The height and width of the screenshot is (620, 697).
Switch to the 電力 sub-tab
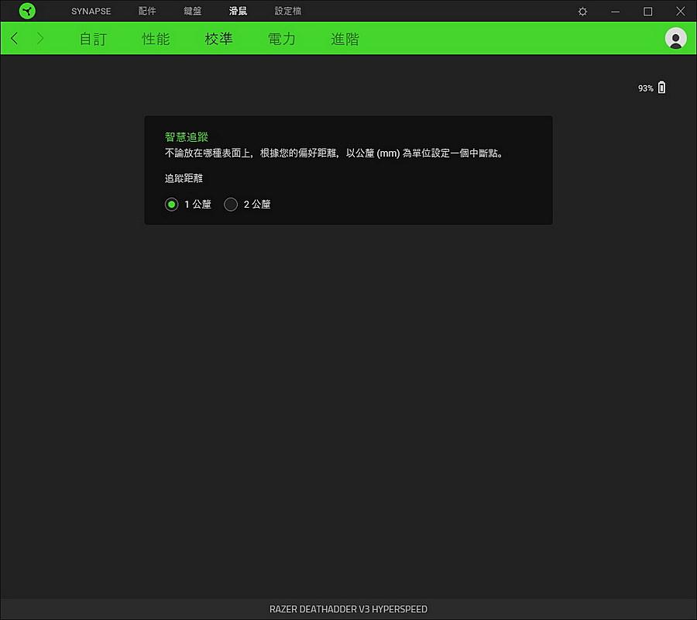pyautogui.click(x=282, y=39)
